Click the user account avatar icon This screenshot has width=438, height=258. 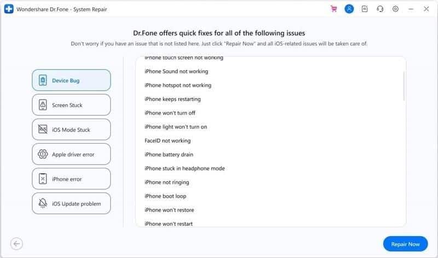(x=349, y=9)
